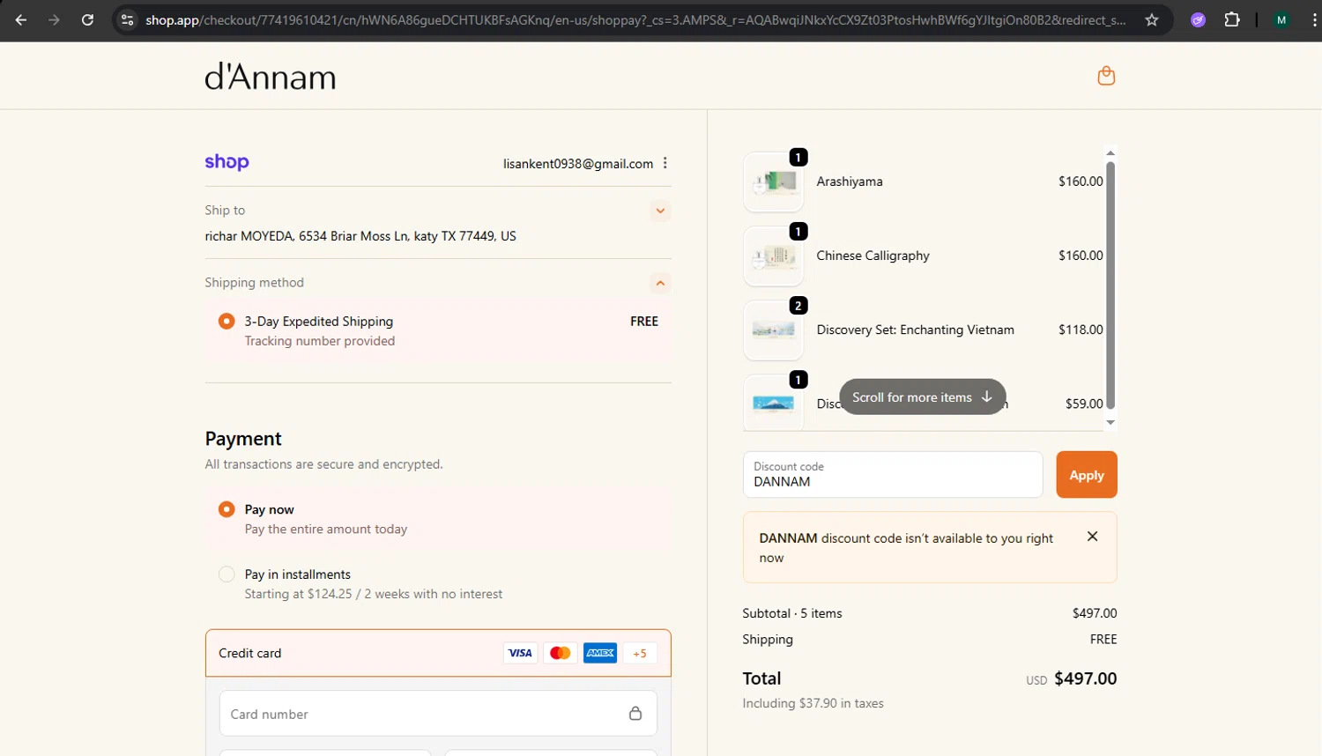This screenshot has height=756, width=1322.
Task: Select 3-Day Expedited Shipping option
Action: (227, 321)
